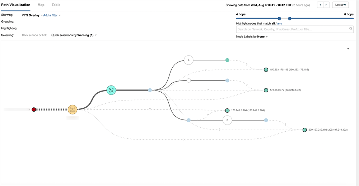Click the Latest button

tap(340, 5)
